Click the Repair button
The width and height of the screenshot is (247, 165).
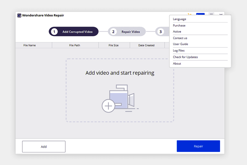(x=198, y=146)
